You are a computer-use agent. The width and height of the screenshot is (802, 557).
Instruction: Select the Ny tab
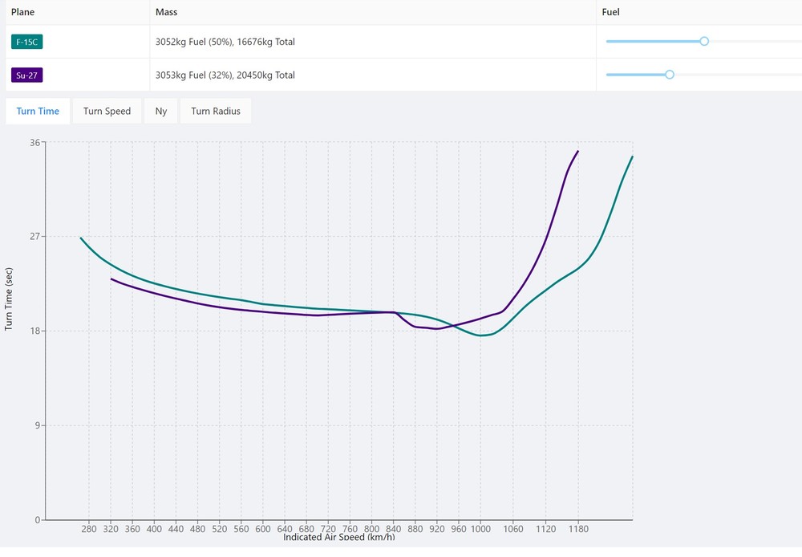point(161,111)
